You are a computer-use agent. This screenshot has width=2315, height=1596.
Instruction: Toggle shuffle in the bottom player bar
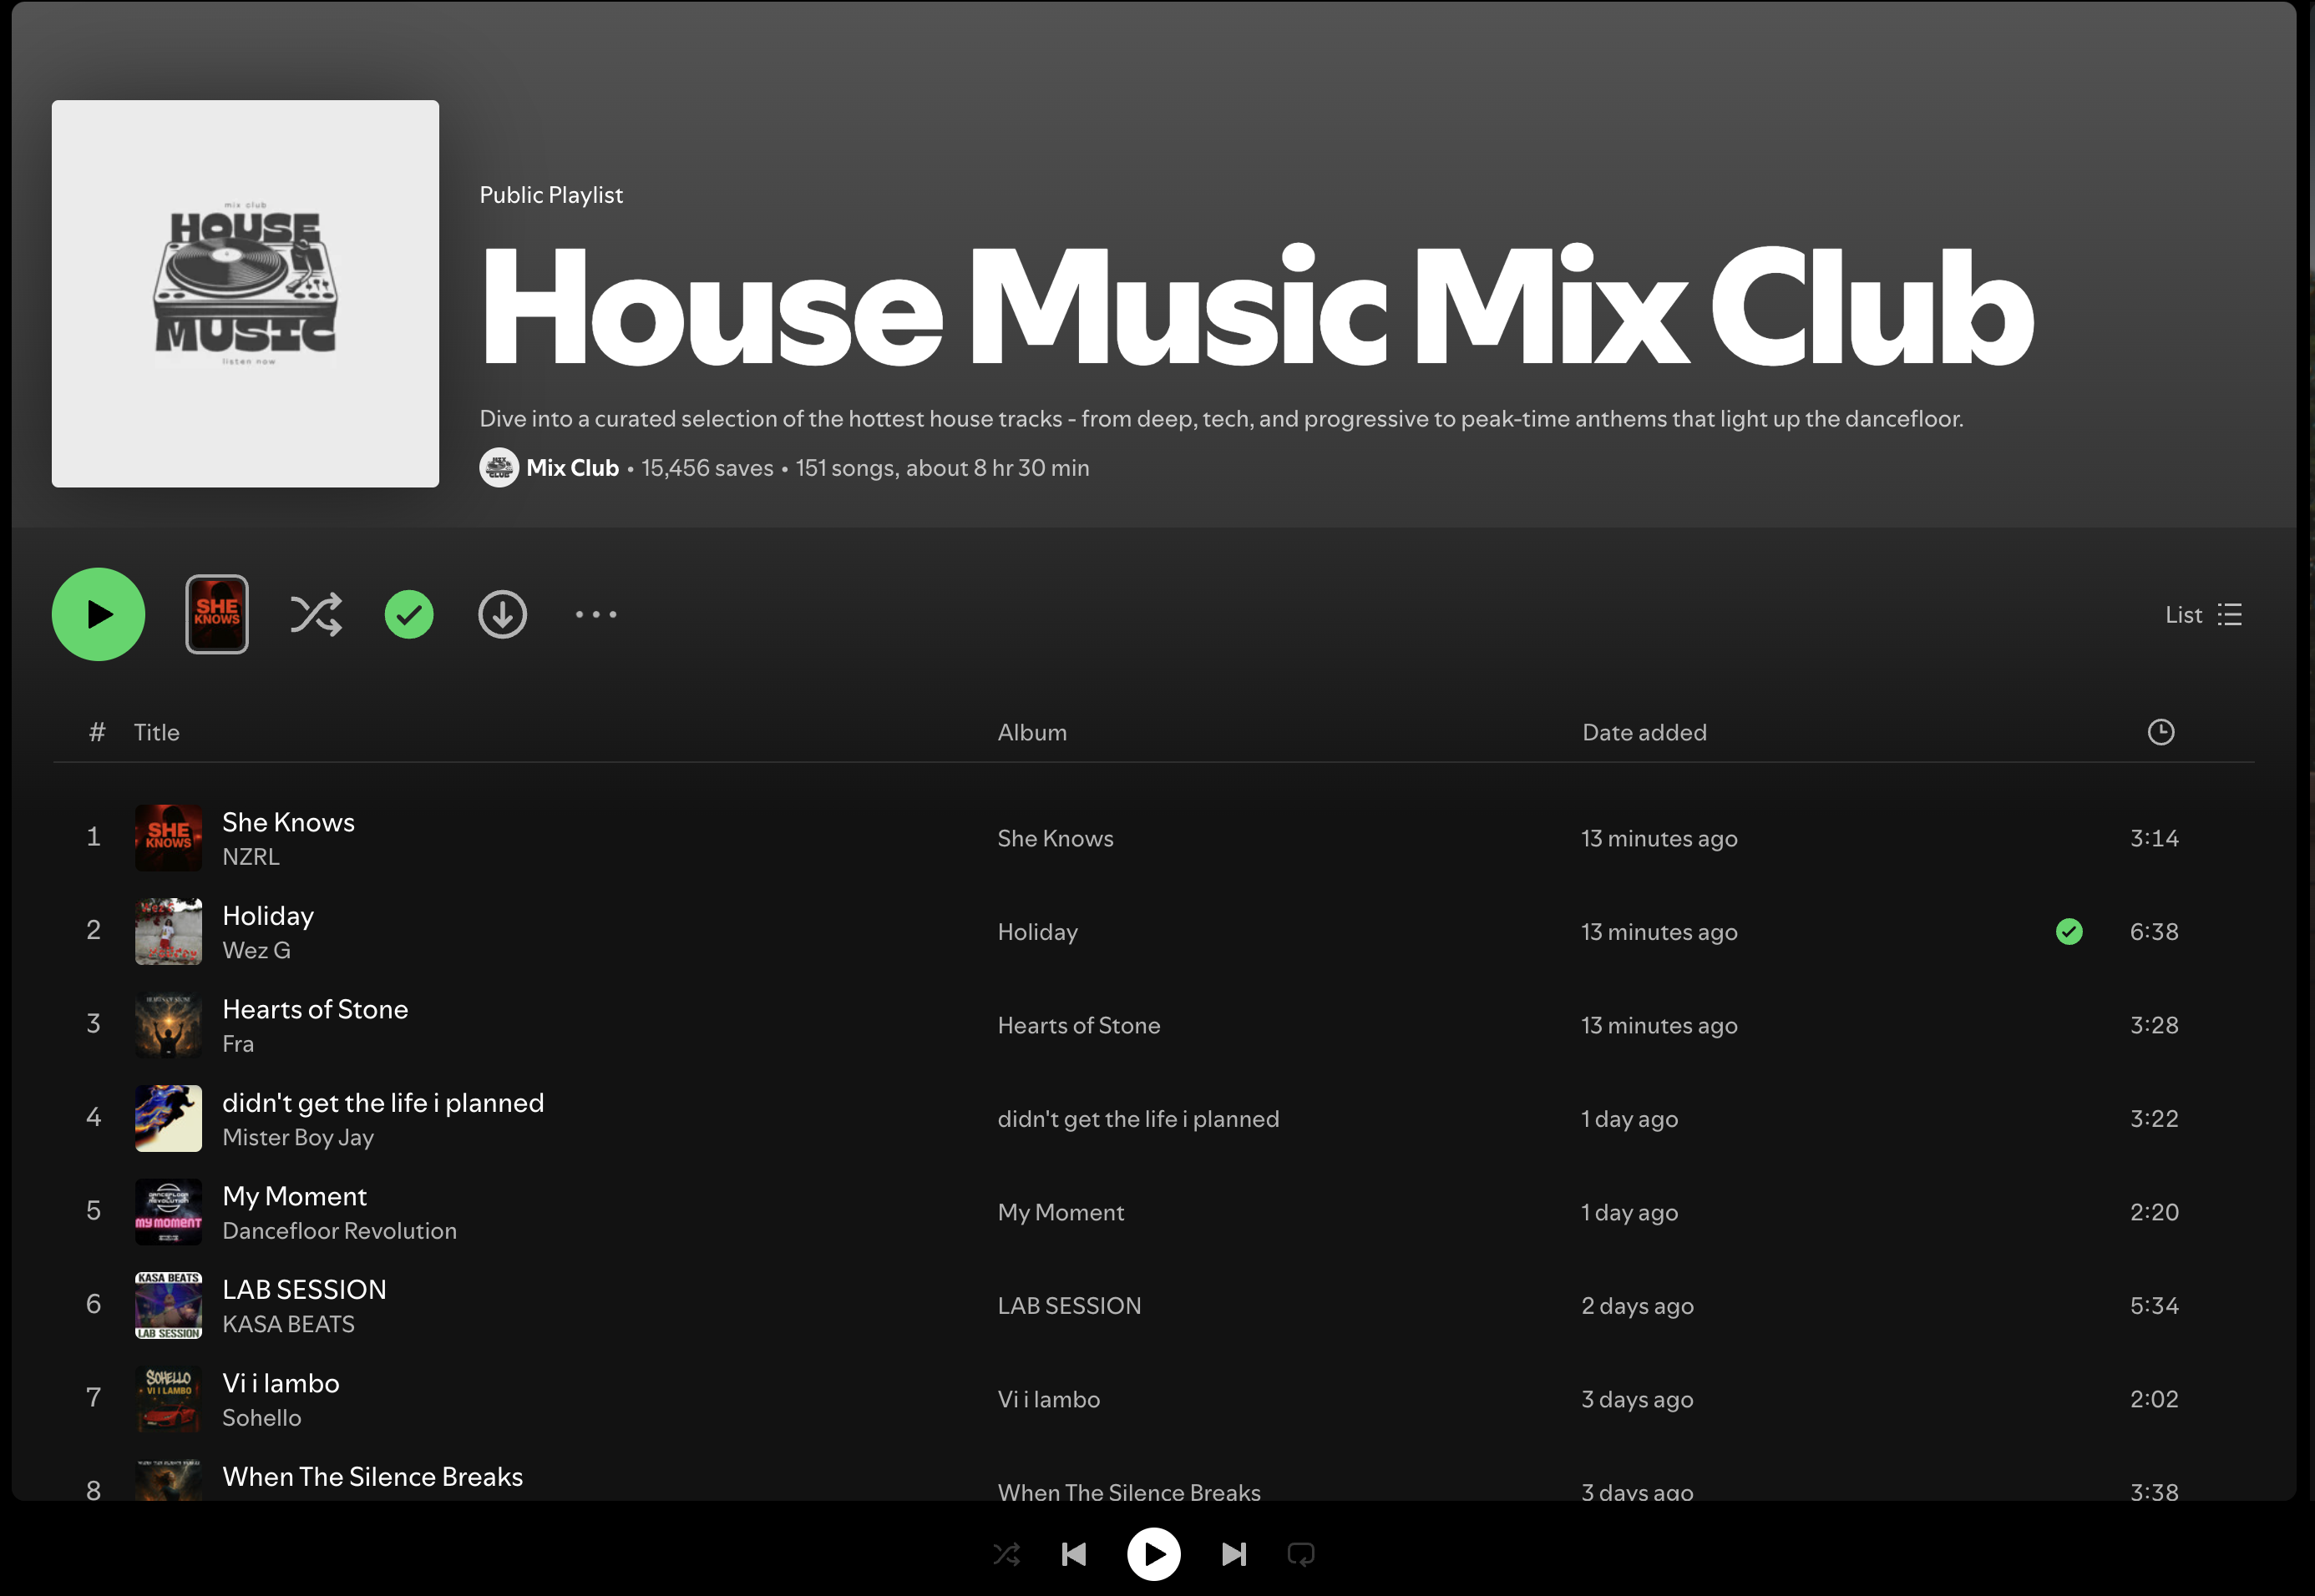[1006, 1554]
